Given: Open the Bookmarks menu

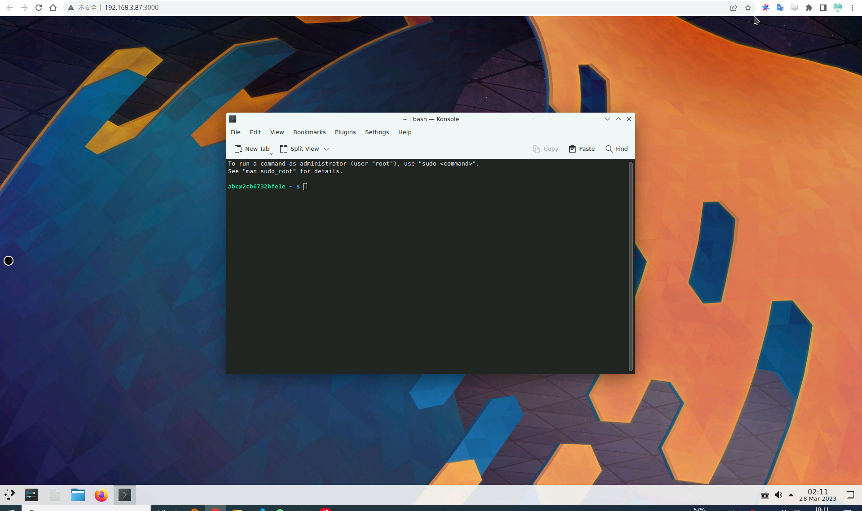Looking at the screenshot, I should click(309, 132).
